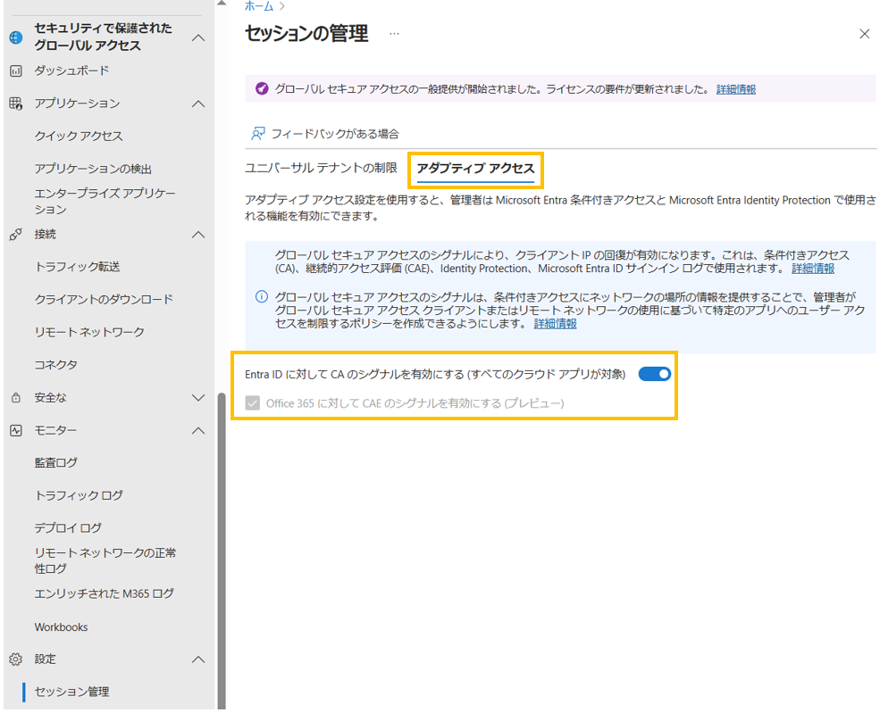
Task: Click the 安全な lock icon
Action: tap(16, 397)
